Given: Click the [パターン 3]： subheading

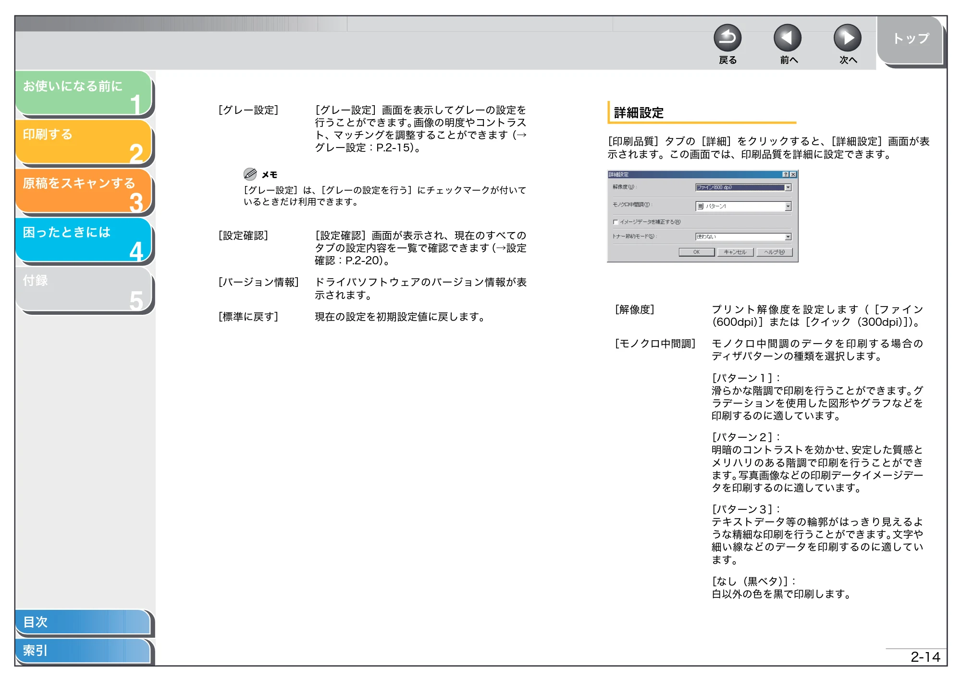Looking at the screenshot, I should pyautogui.click(x=746, y=509).
